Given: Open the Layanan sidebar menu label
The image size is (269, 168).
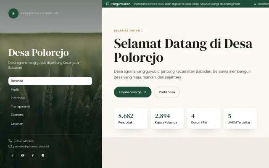Looking at the screenshot, I should click(x=17, y=123).
